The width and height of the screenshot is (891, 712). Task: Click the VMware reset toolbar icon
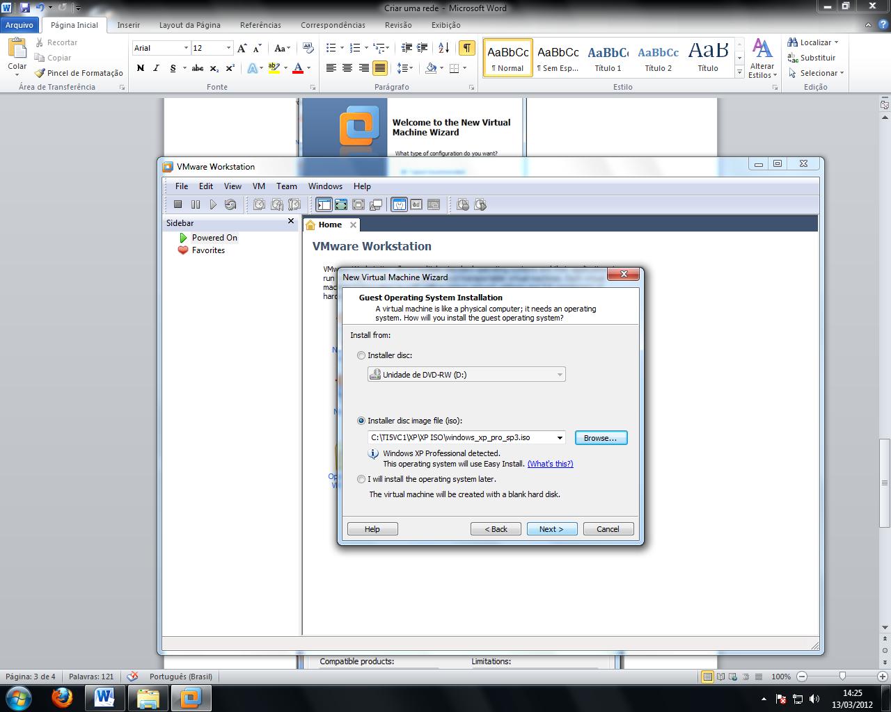pos(230,204)
